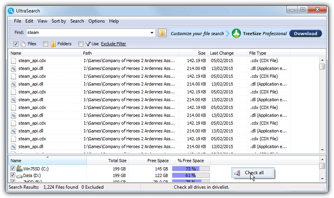Click the TreeSize Professional banner text

pyautogui.click(x=265, y=33)
